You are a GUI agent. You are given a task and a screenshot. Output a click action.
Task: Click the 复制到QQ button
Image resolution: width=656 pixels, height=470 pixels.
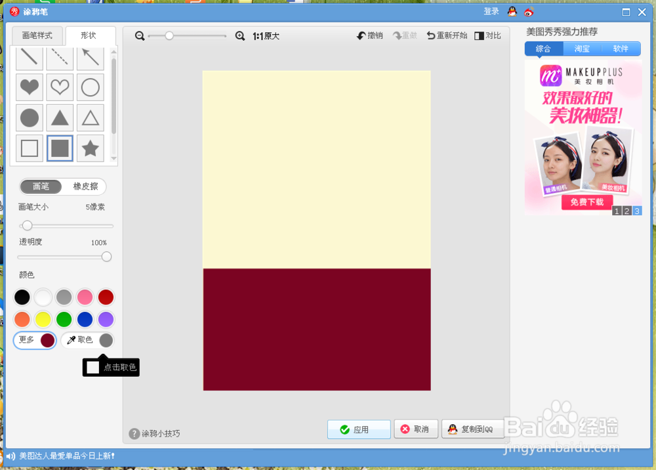[473, 429]
